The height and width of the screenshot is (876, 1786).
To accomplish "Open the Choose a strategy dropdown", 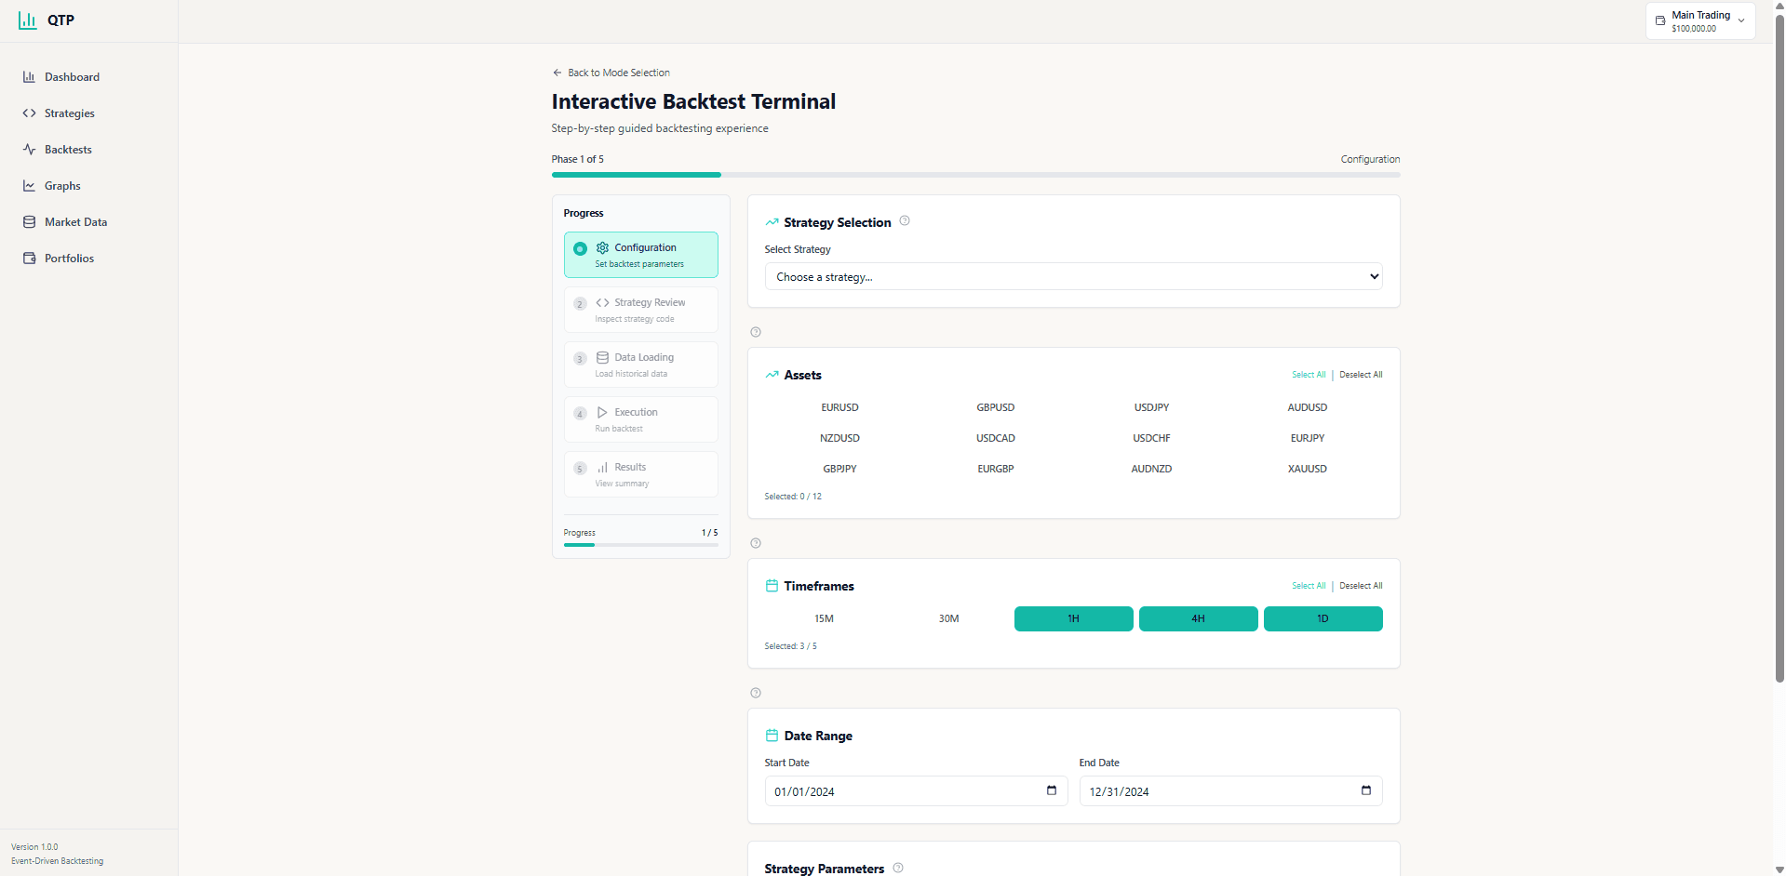I will pyautogui.click(x=1073, y=276).
